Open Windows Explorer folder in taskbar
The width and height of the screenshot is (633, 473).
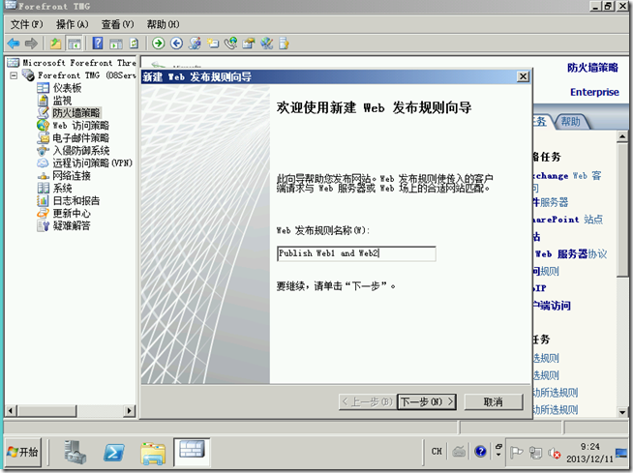(x=153, y=453)
